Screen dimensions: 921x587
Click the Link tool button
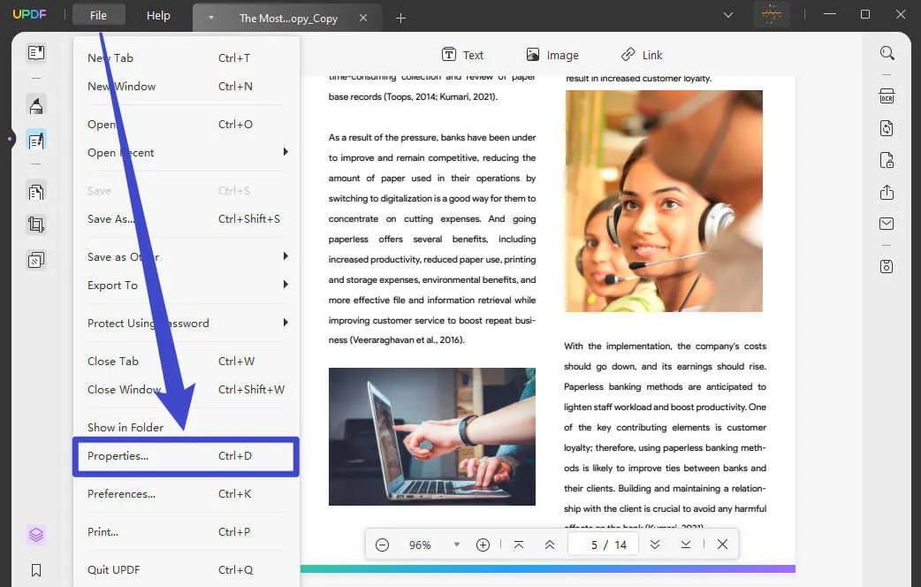point(642,55)
